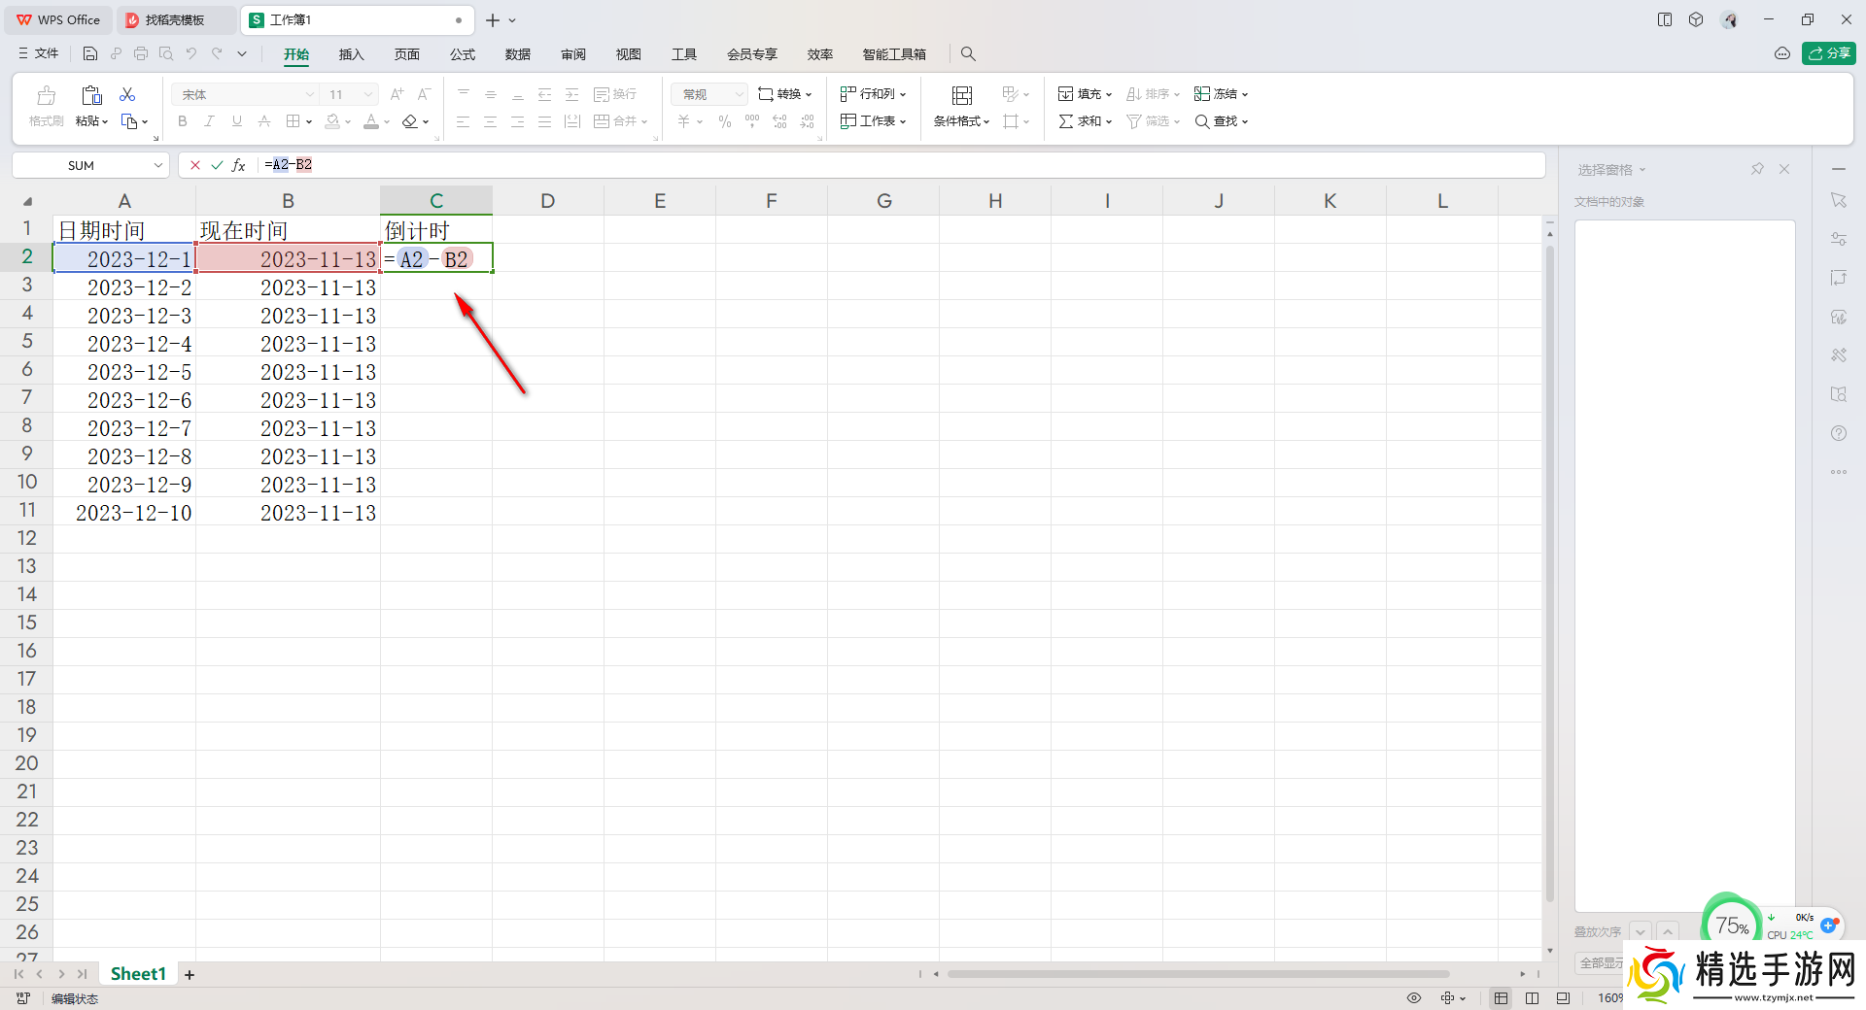Viewport: 1866px width, 1010px height.
Task: Pin the selection pane panel
Action: [1757, 169]
